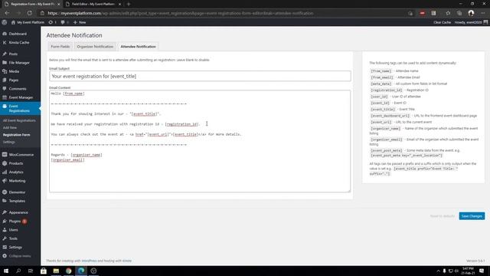Click the Templates sidebar icon
Screen dimensions: 490x276
(x=5, y=201)
